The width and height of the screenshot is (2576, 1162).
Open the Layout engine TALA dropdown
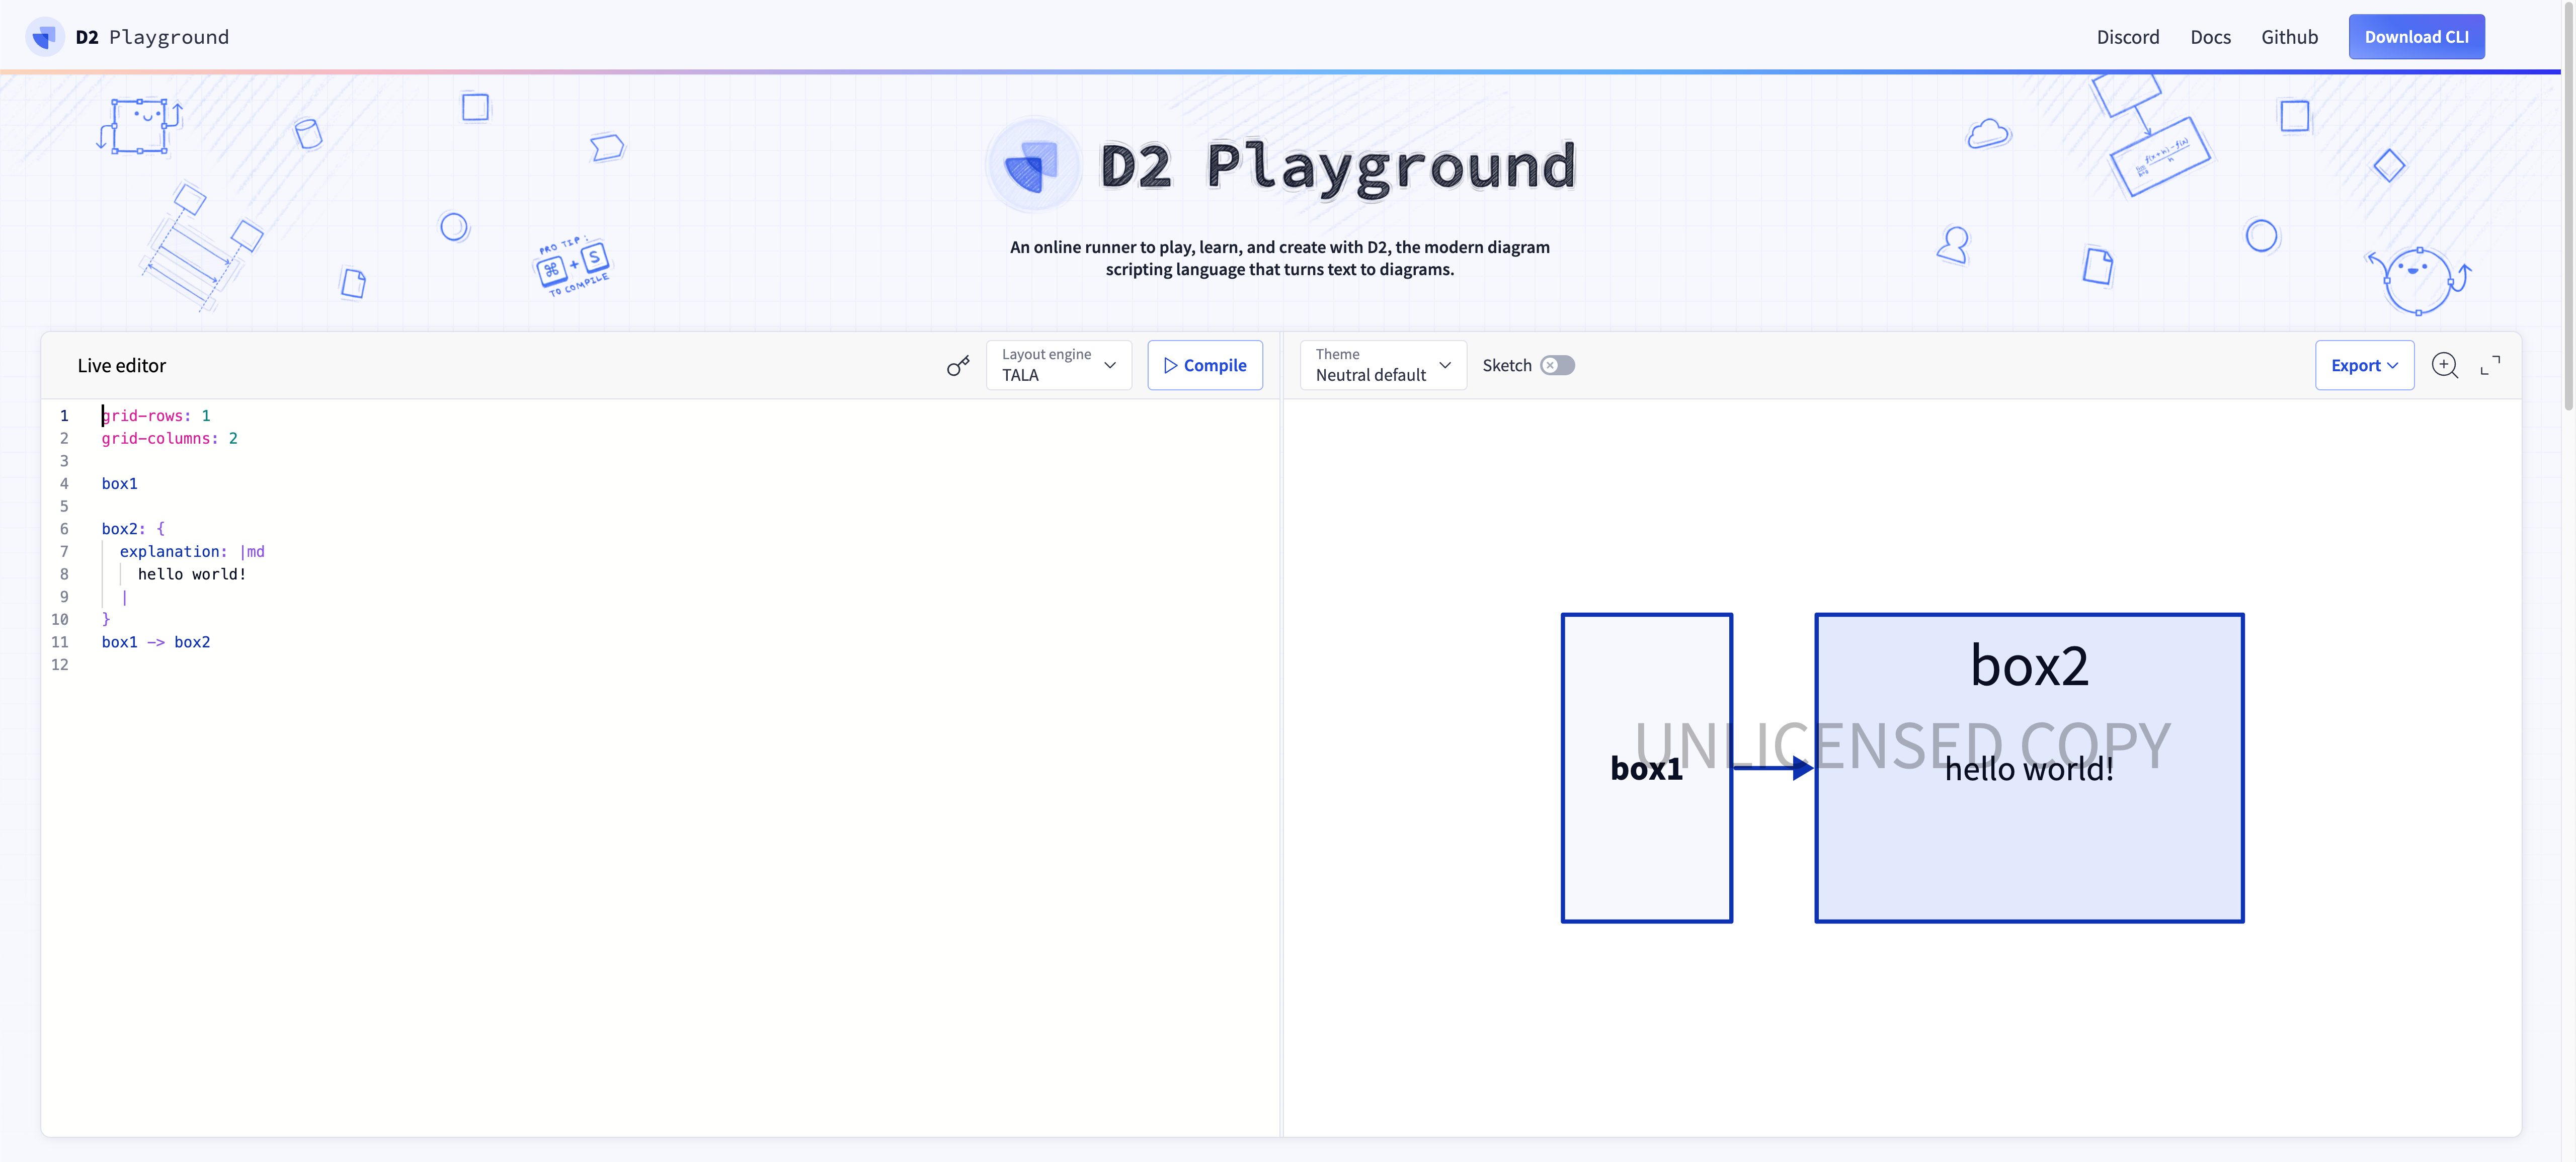tap(1058, 365)
